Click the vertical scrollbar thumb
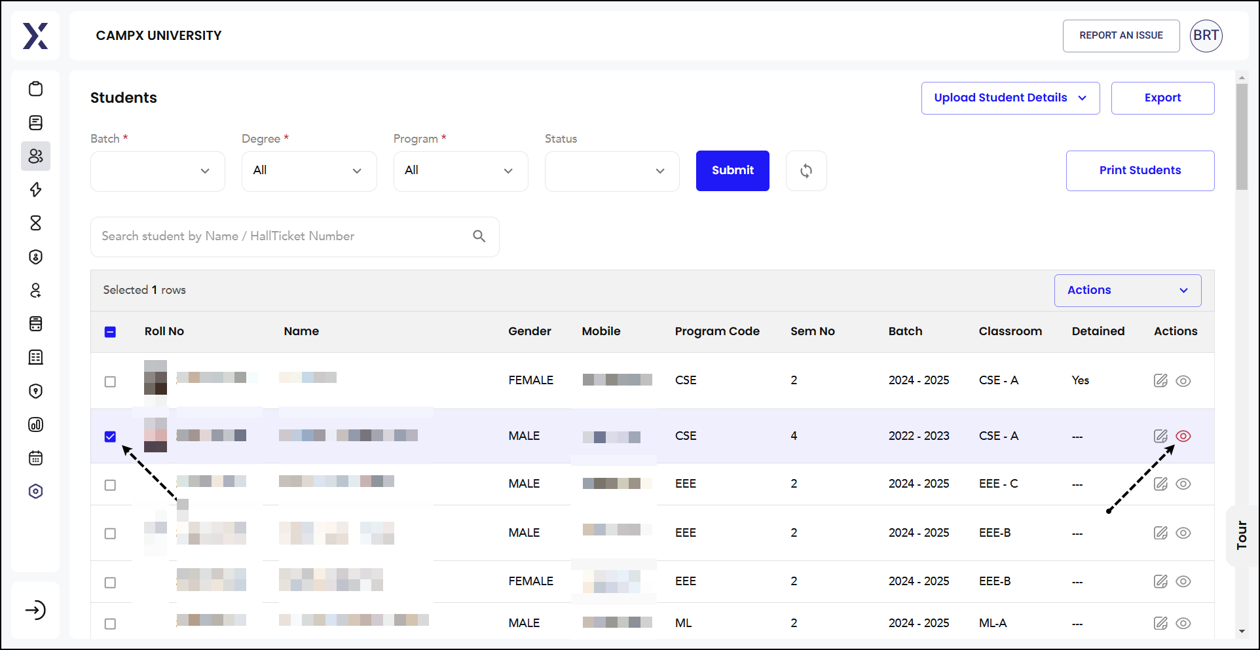This screenshot has height=650, width=1260. click(x=1242, y=136)
